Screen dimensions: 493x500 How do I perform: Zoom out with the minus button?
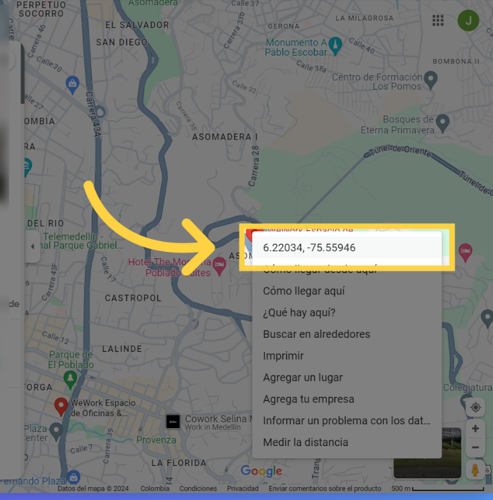[x=475, y=447]
